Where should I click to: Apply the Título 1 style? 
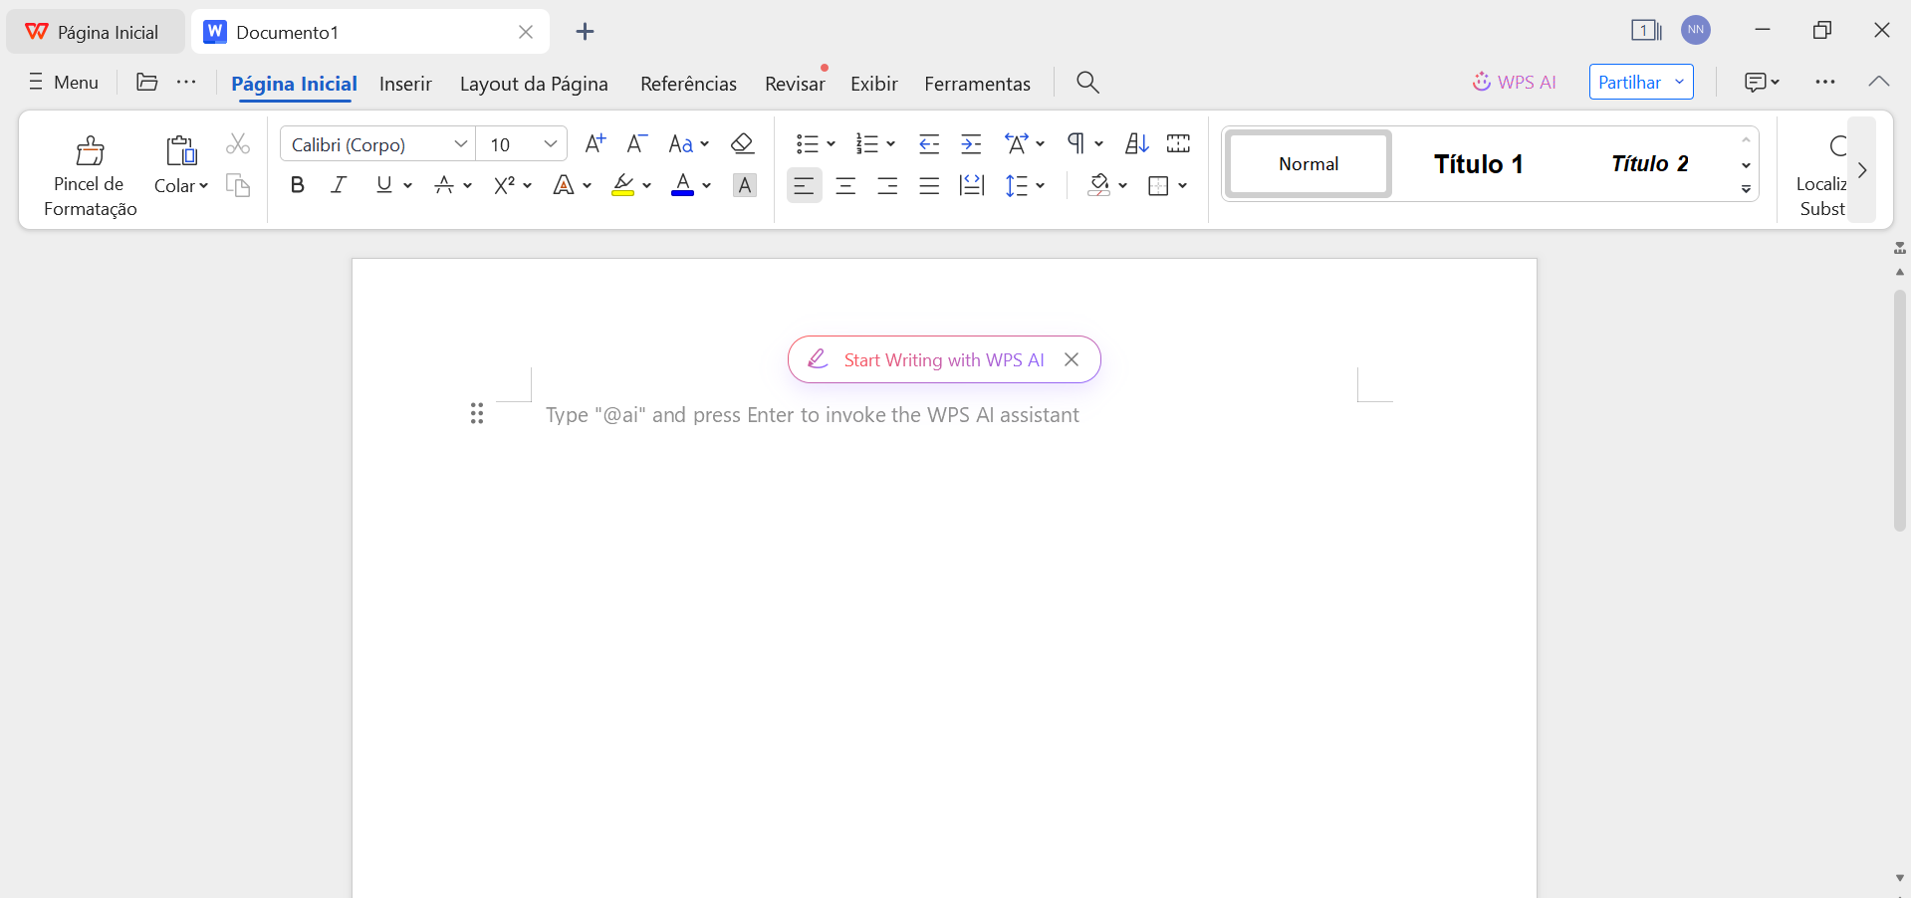[1479, 163]
